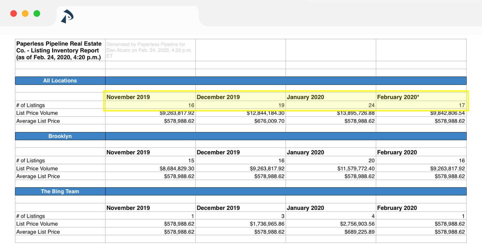Select highlighted November 2019 header in All Locations
The height and width of the screenshot is (251, 482).
tap(128, 97)
